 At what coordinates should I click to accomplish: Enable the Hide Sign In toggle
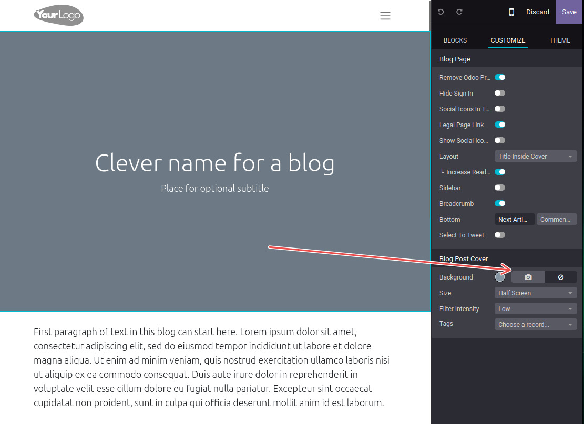tap(500, 93)
